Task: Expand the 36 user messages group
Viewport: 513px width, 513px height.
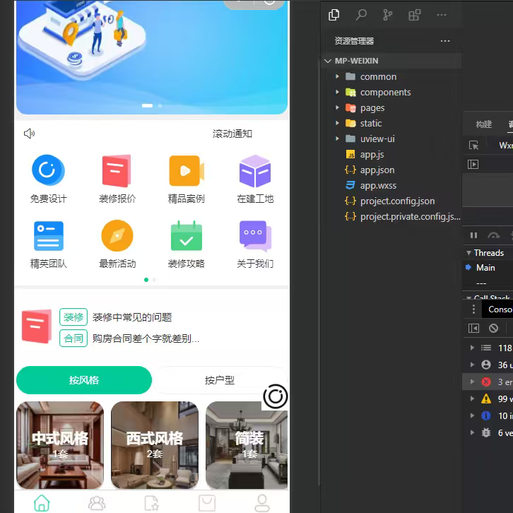Action: coord(472,365)
